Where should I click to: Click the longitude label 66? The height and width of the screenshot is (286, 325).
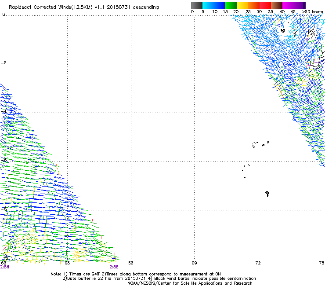(x=131, y=263)
